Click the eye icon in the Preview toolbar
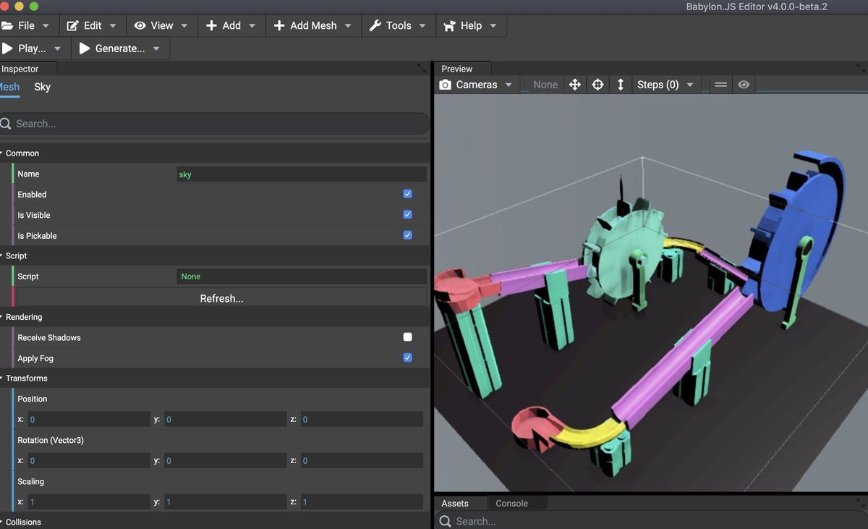This screenshot has width=868, height=529. 744,84
